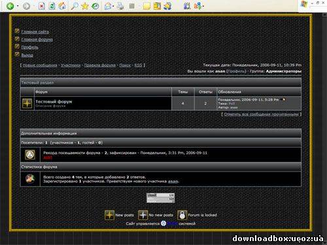Open the Тестовый форум link
This screenshot has width=327, height=245.
click(x=54, y=101)
